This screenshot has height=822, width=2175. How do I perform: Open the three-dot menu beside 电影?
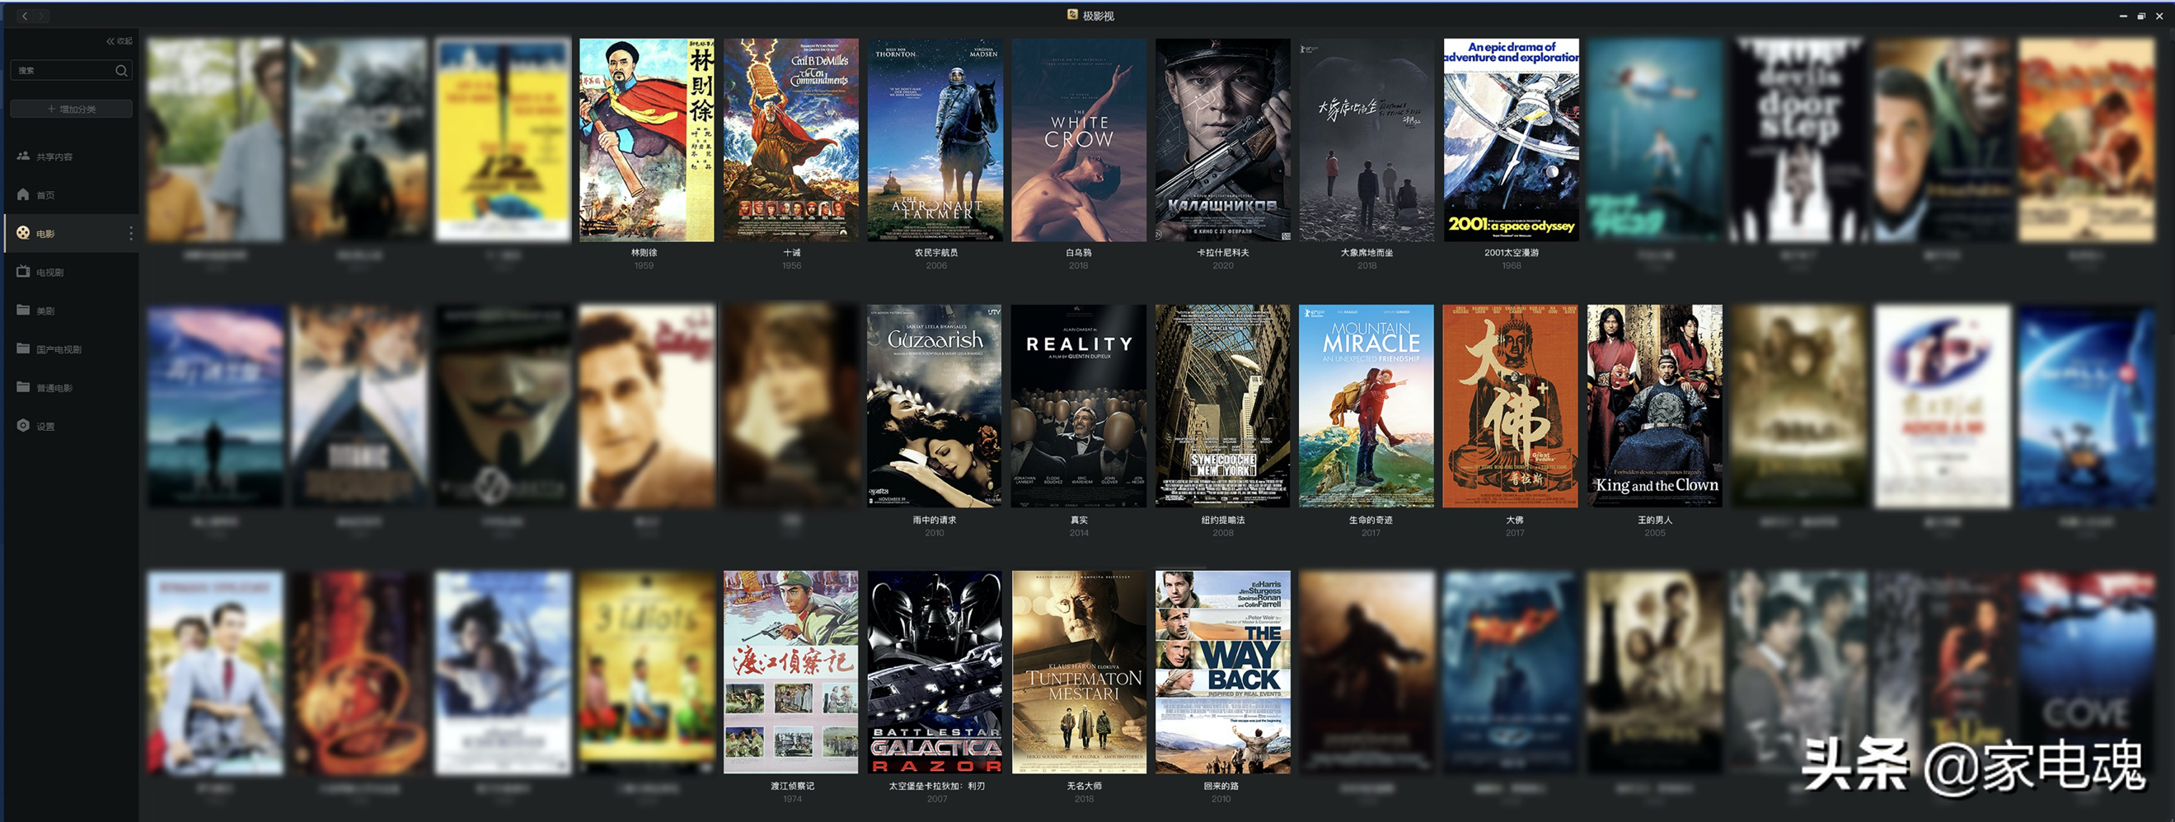pos(130,233)
